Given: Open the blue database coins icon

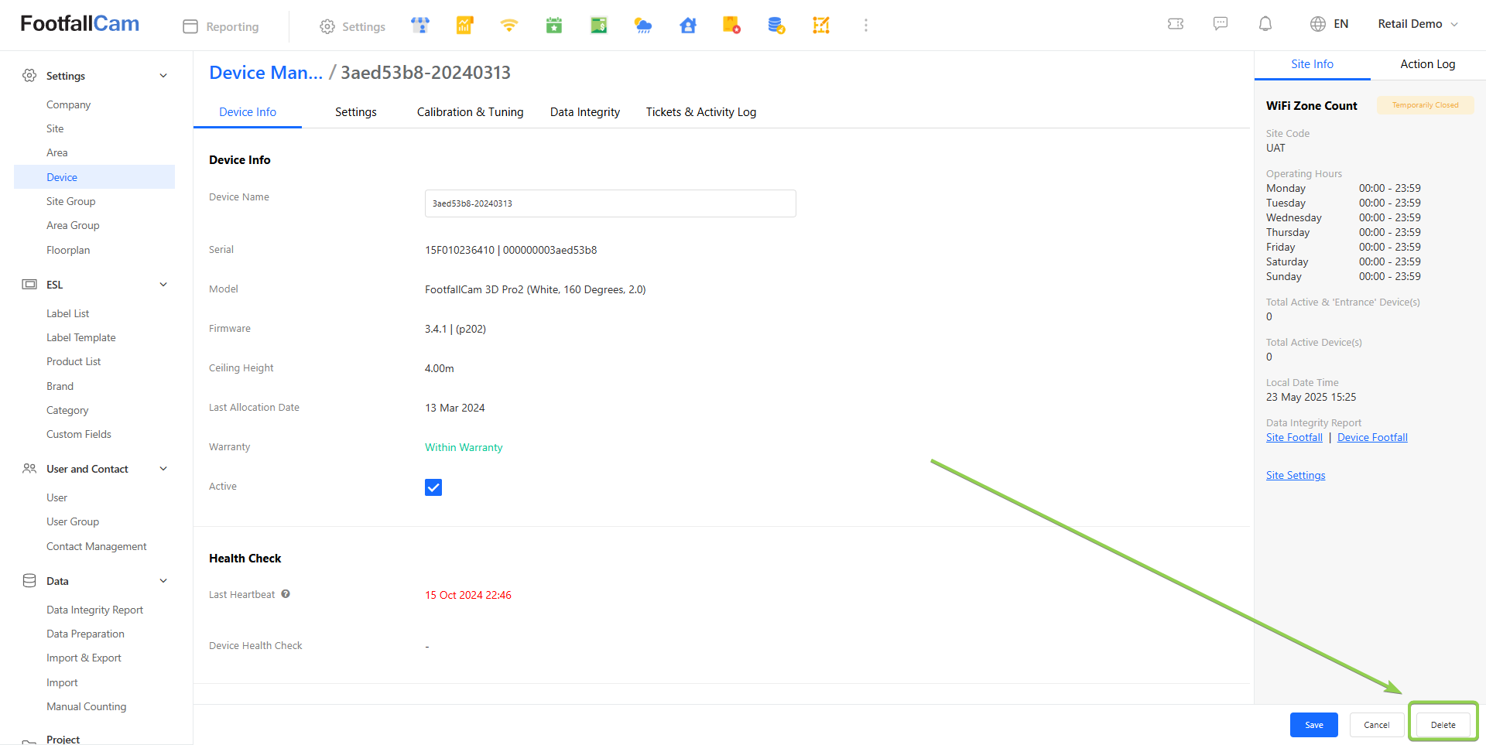Looking at the screenshot, I should point(776,26).
